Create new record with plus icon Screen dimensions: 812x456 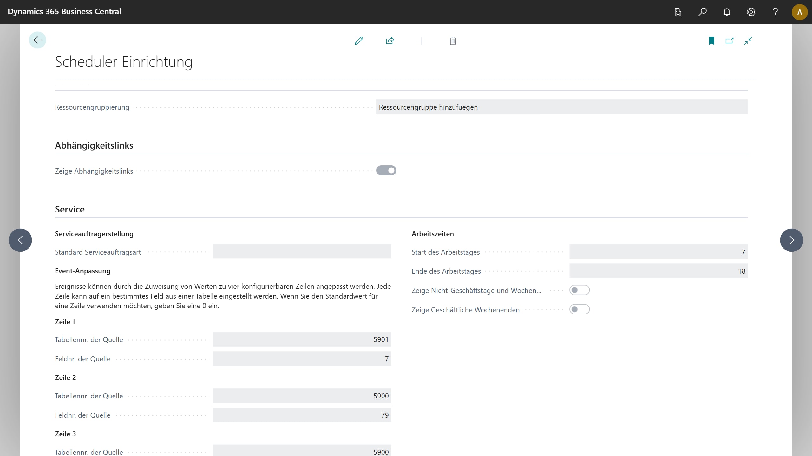[x=422, y=41]
